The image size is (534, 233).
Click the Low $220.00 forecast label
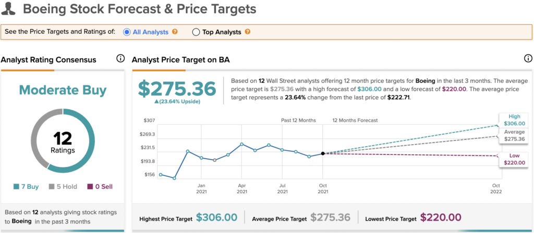click(514, 159)
